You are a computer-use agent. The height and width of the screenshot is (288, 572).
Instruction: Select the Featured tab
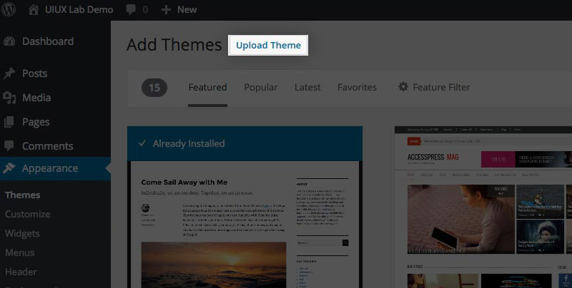(x=207, y=87)
